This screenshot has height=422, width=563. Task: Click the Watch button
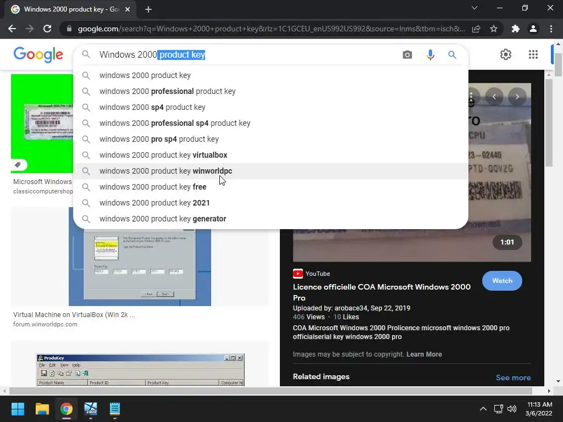click(x=502, y=281)
